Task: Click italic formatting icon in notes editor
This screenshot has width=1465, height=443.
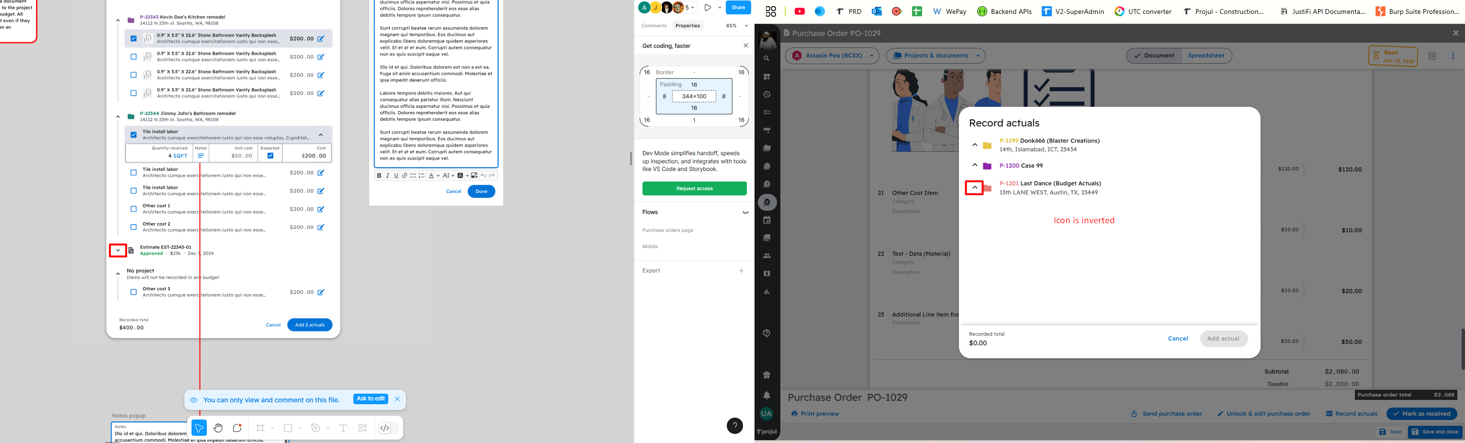Action: [388, 176]
